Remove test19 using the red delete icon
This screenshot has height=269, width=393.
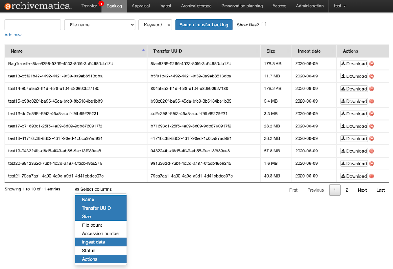pos(371,151)
